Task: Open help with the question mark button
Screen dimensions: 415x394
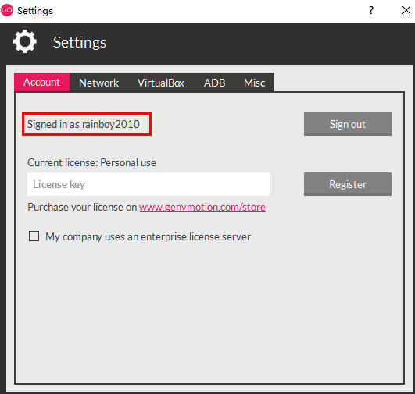Action: [371, 11]
